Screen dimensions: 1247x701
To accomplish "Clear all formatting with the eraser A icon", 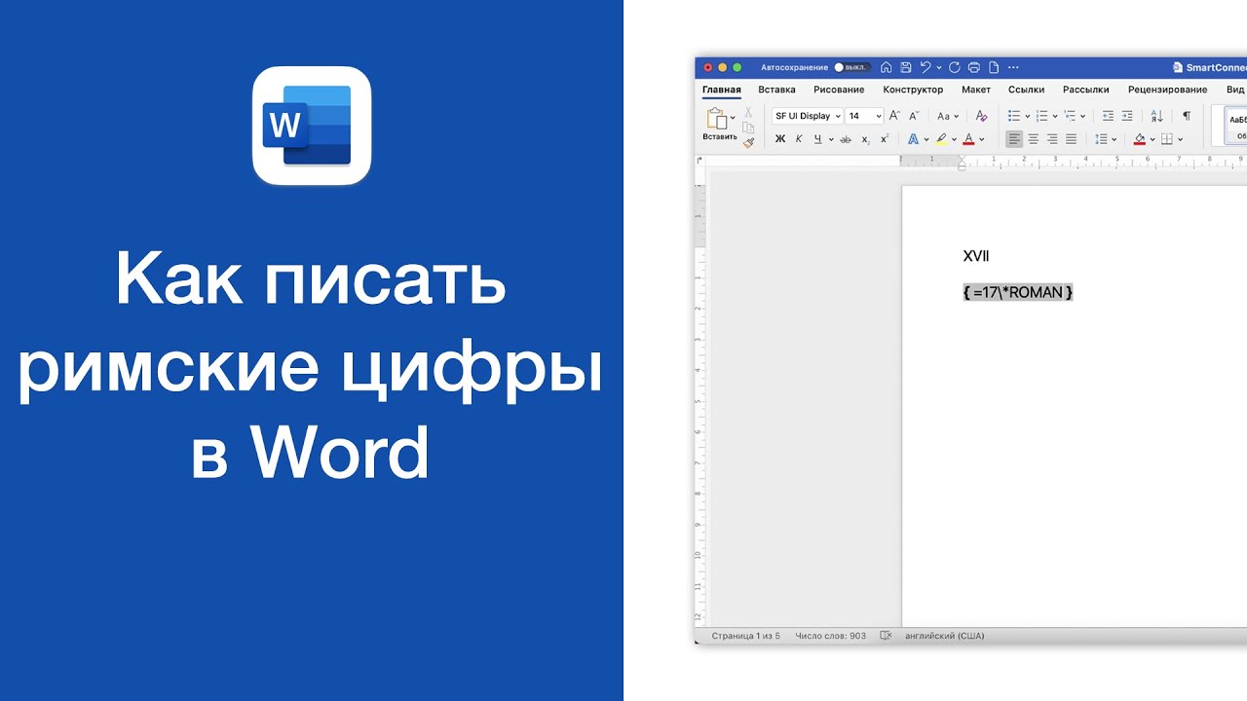I will 981,115.
